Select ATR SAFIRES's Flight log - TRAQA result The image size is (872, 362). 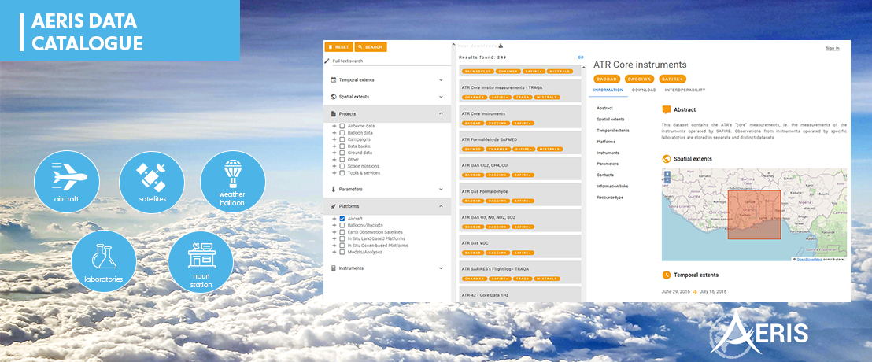pyautogui.click(x=519, y=272)
